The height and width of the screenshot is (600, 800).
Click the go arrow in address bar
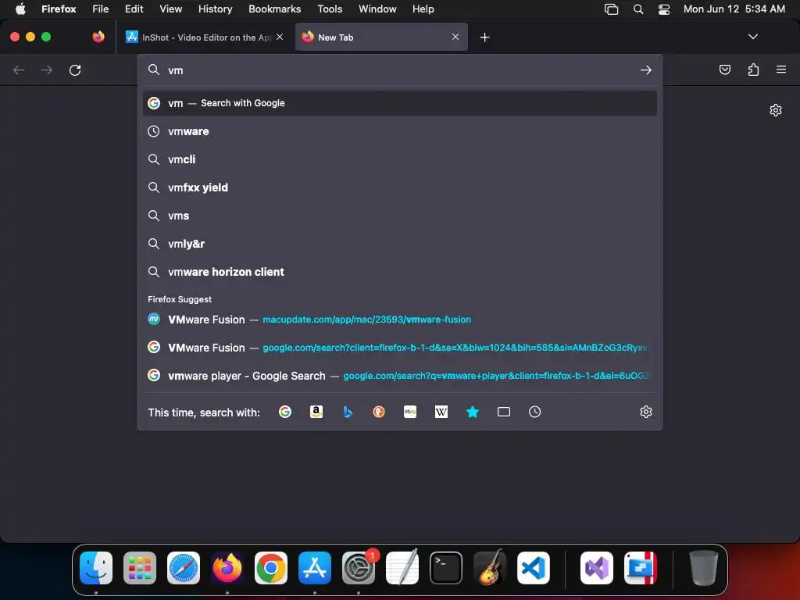646,70
